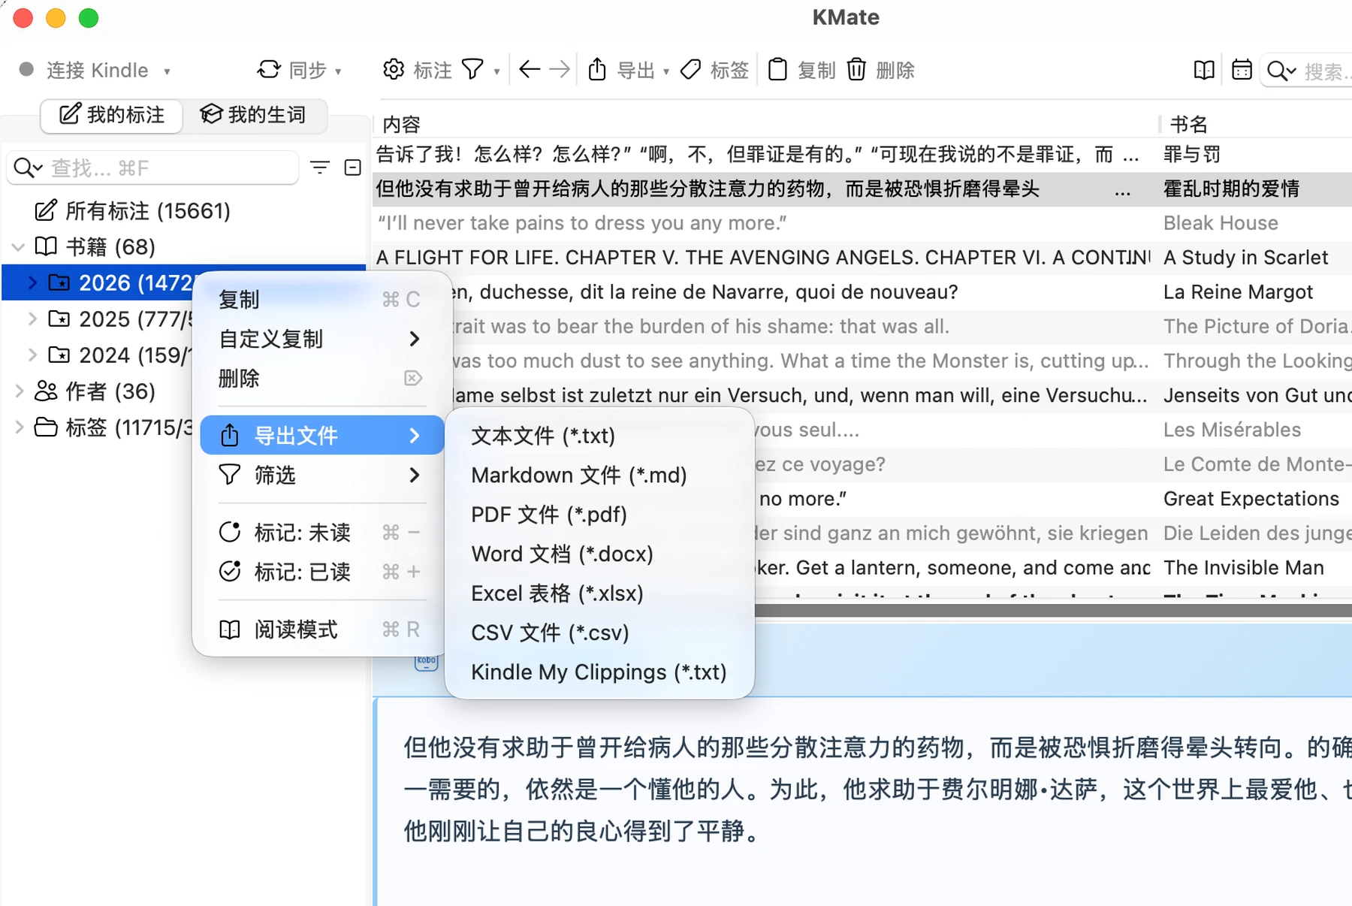Switch to the 我的生词 tab
This screenshot has width=1352, height=906.
253,115
